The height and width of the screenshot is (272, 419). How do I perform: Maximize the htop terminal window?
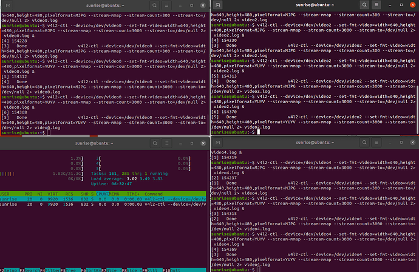tap(192, 143)
